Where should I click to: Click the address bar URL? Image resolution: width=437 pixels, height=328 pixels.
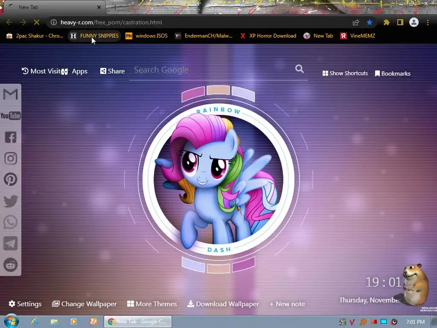pyautogui.click(x=111, y=22)
